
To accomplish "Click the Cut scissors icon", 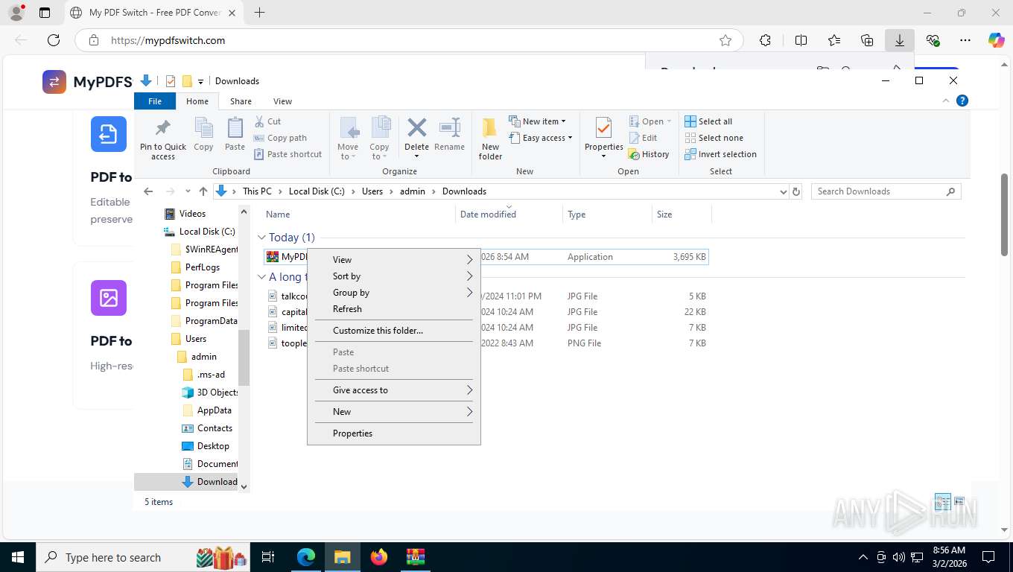I will coord(259,121).
